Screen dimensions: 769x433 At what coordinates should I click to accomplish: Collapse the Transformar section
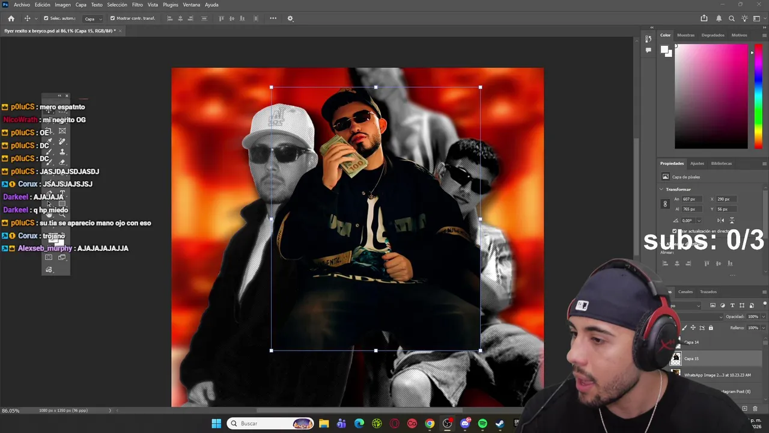tap(661, 189)
